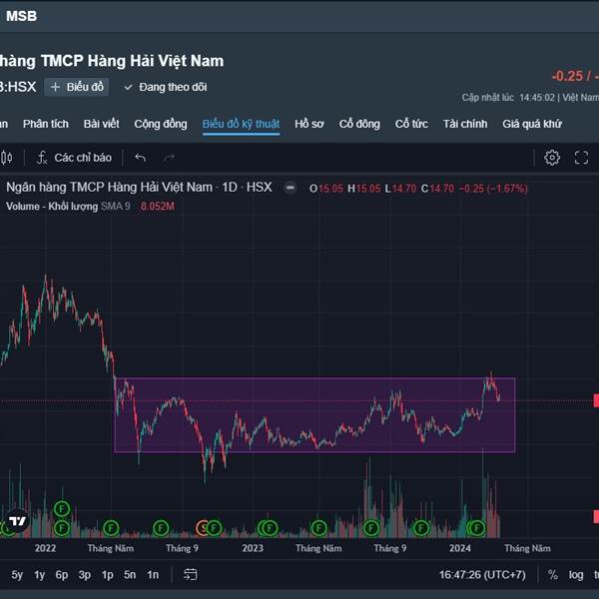599x599 pixels.
Task: Set time range to 5n
Action: coord(130,575)
